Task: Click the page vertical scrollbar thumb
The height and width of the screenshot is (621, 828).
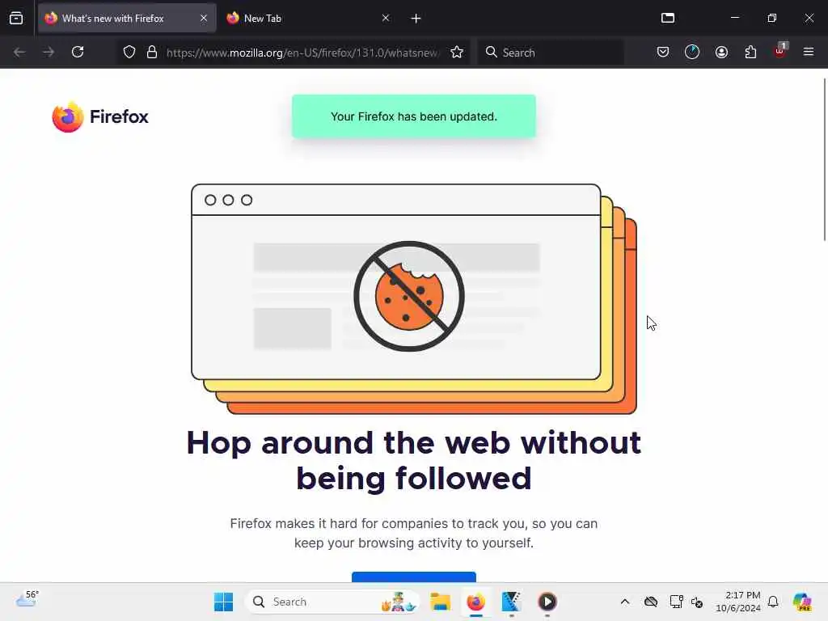Action: (x=825, y=159)
